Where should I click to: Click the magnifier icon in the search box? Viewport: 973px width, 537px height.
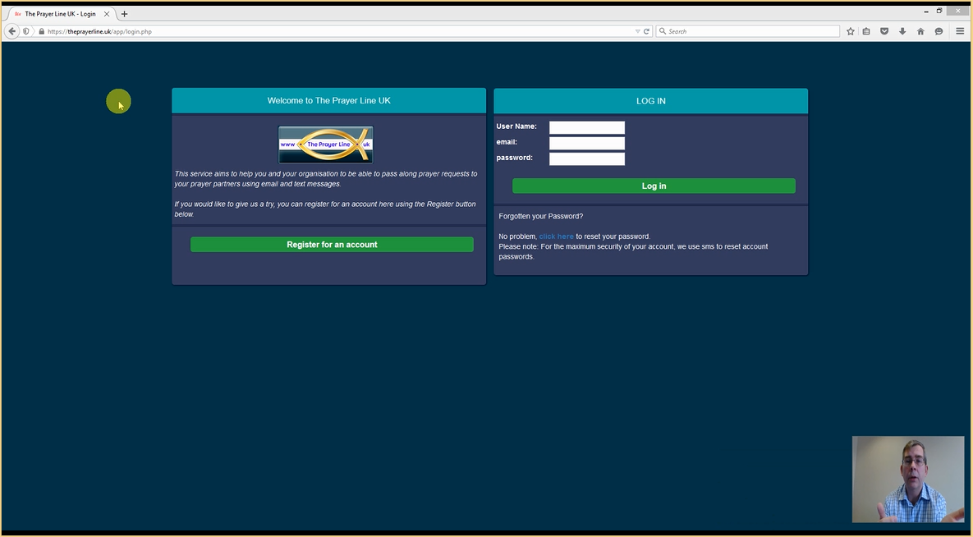[662, 31]
